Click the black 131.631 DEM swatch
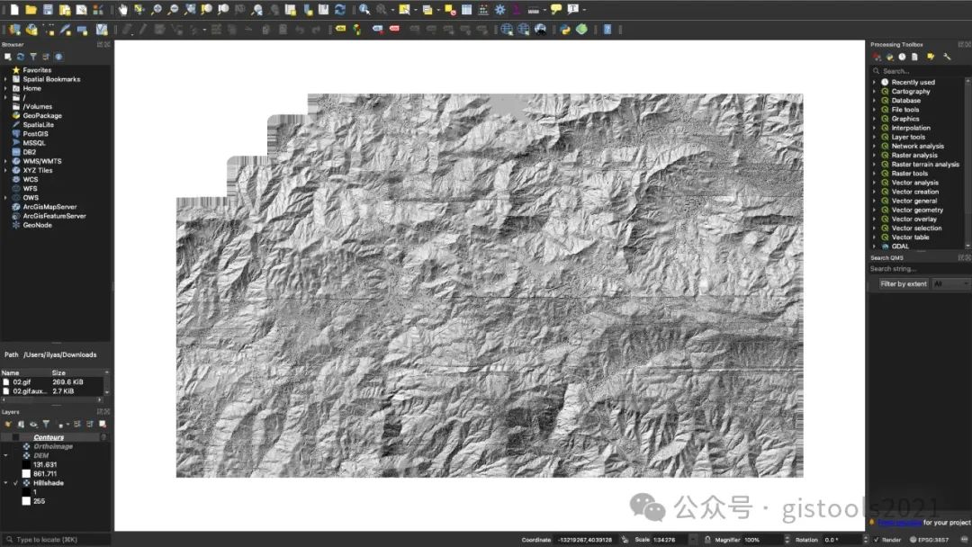The height and width of the screenshot is (547, 972). click(26, 464)
